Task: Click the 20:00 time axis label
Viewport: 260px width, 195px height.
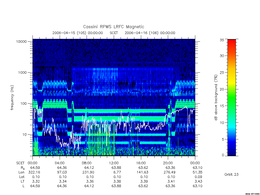Action: click(168, 163)
